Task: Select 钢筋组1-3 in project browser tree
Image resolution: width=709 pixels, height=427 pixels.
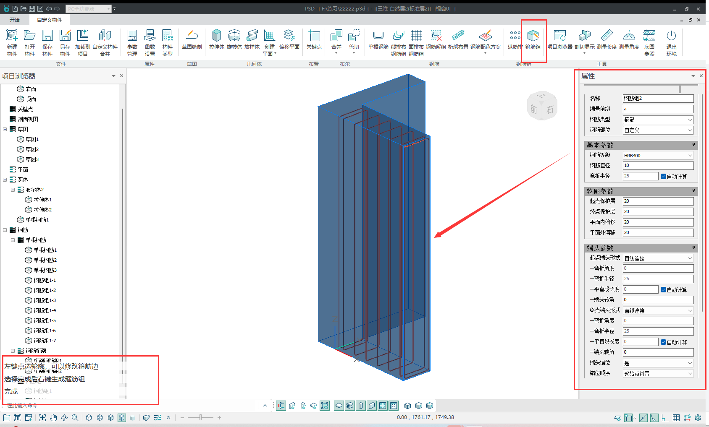Action: click(x=45, y=300)
